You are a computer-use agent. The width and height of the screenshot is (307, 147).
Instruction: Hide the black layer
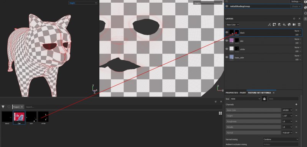click(227, 32)
